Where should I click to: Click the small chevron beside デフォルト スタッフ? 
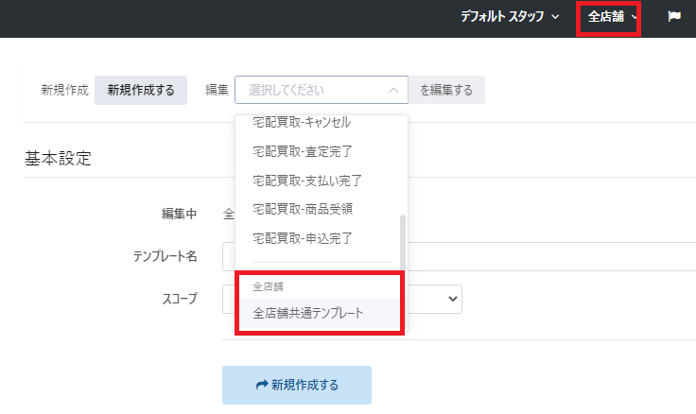pos(555,17)
